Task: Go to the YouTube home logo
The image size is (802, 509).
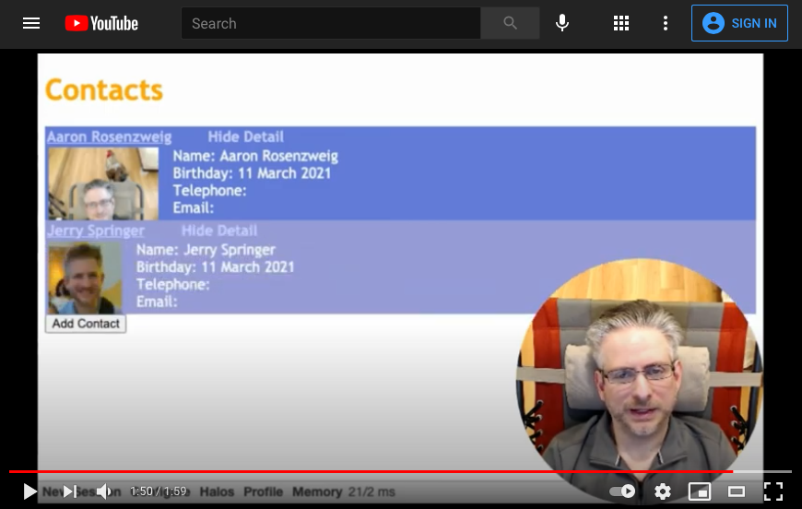Action: point(101,23)
